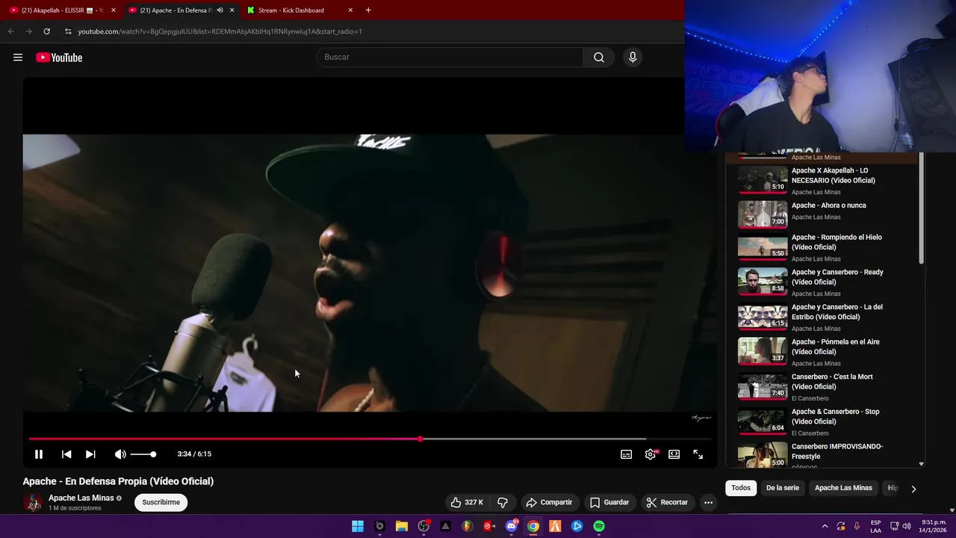Viewport: 956px width, 538px height.
Task: Close the Kick Dashboard tab
Action: tap(350, 10)
